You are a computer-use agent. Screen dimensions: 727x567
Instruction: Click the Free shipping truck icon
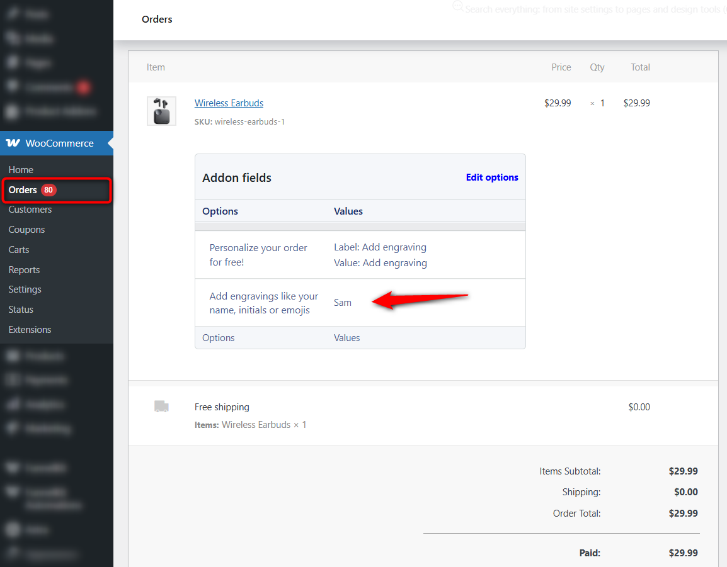click(x=161, y=407)
